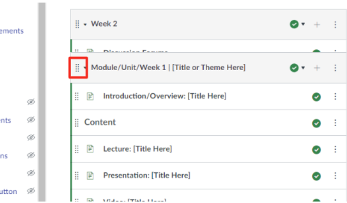Open Lecture item options kebab menu
Screen dimensions: 347x203
[335, 149]
